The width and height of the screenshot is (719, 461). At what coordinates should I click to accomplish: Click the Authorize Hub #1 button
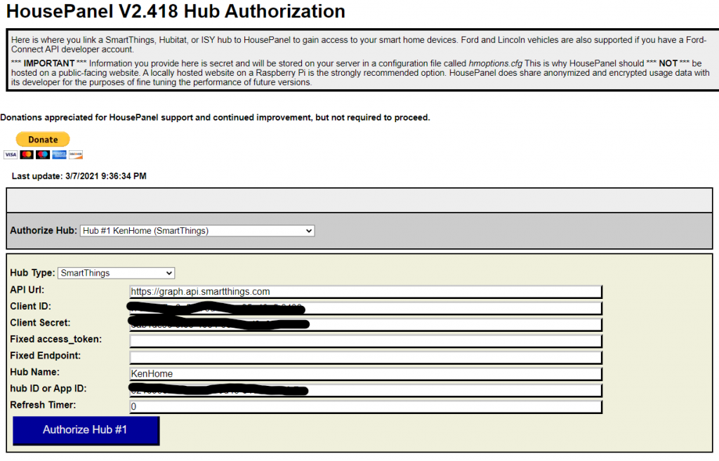(86, 430)
